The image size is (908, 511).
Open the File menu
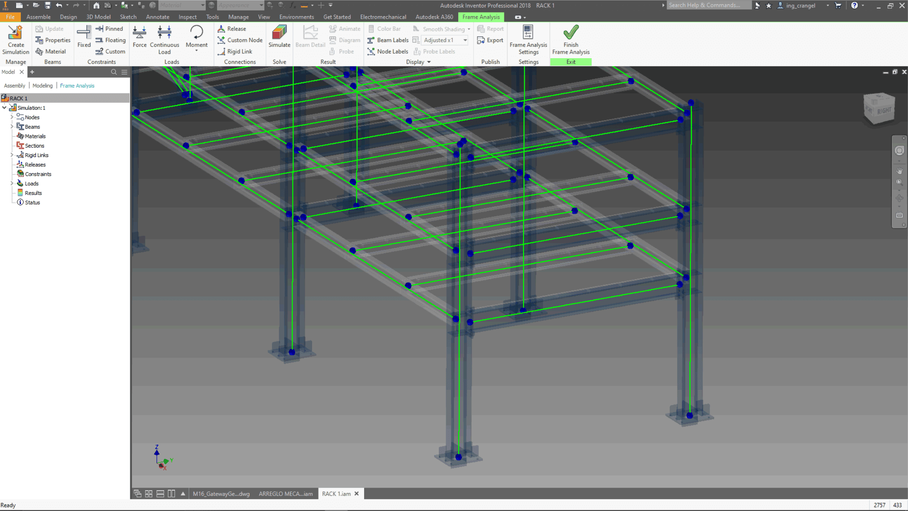tap(10, 17)
